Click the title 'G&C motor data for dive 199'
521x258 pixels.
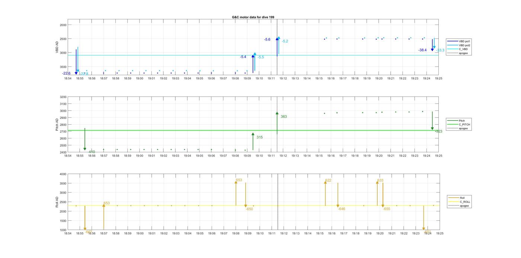point(253,17)
